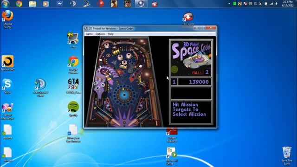Select the readme file on desktop
Viewport: 297px width, 167px height.
[7, 132]
